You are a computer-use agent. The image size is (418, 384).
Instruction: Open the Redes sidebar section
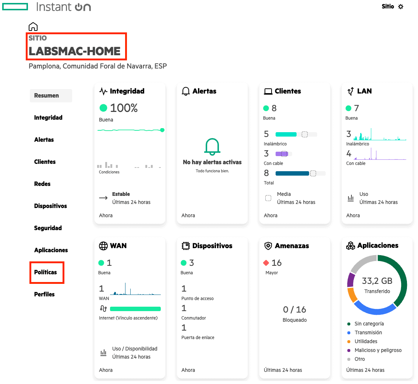pyautogui.click(x=42, y=184)
